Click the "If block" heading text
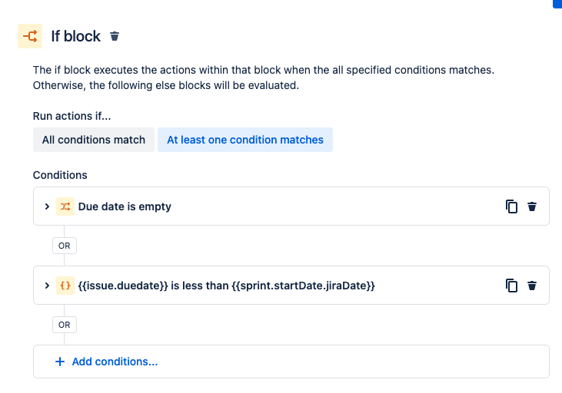The height and width of the screenshot is (393, 562). 75,36
